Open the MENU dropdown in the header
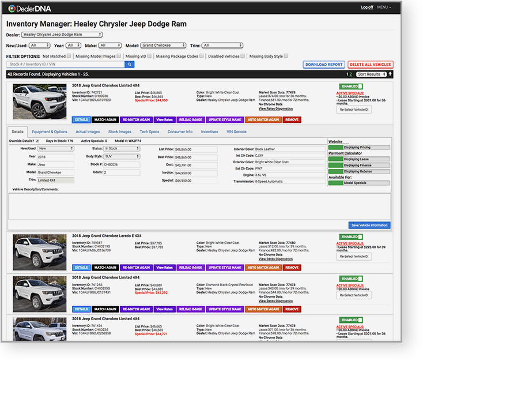Viewport: 506px width, 402px height. pos(384,7)
